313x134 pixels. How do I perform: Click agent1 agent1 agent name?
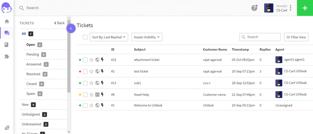[294, 60]
